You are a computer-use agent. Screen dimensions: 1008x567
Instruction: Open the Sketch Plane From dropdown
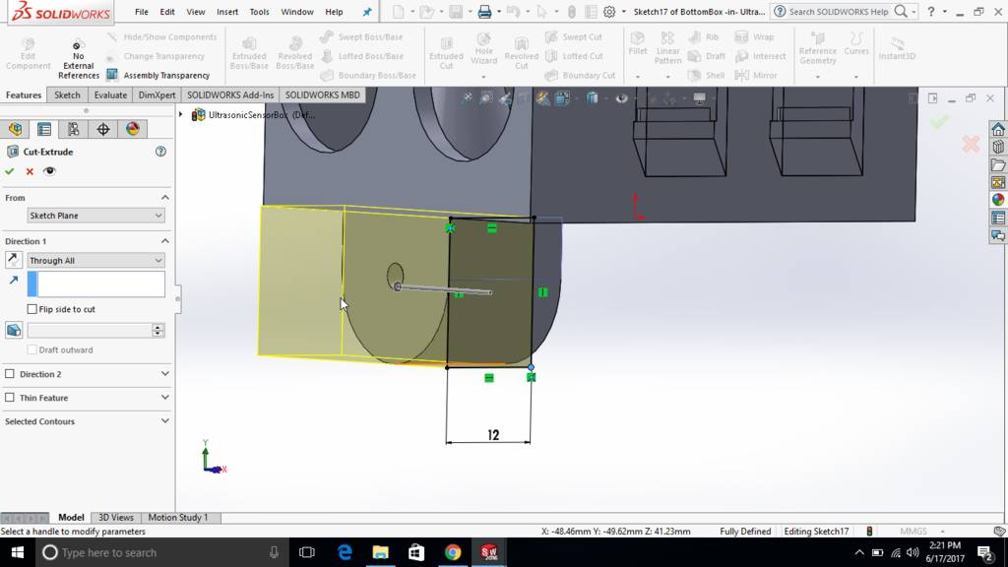click(x=95, y=216)
